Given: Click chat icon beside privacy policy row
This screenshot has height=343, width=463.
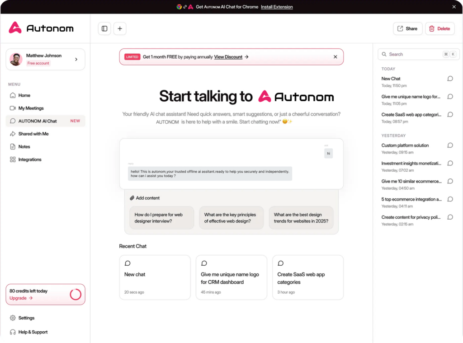Looking at the screenshot, I should pyautogui.click(x=450, y=217).
